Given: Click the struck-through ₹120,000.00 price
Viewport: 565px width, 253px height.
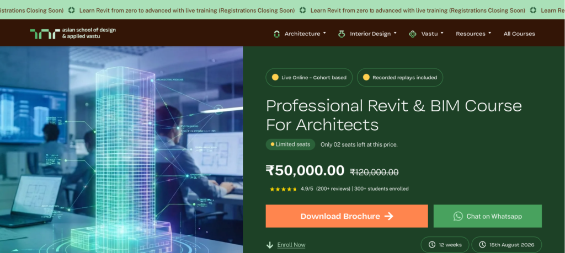Looking at the screenshot, I should tap(375, 173).
